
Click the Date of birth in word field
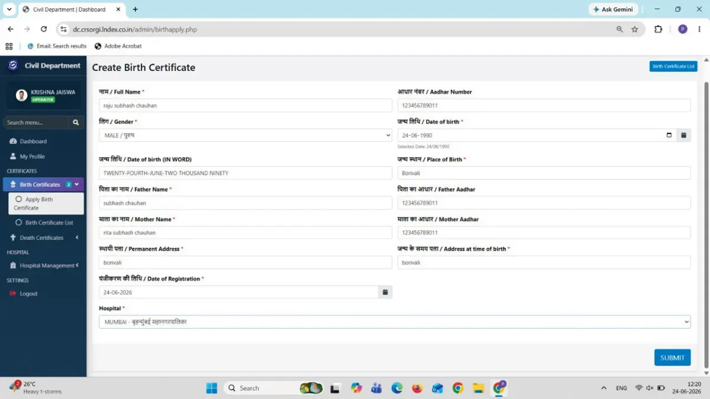(246, 173)
